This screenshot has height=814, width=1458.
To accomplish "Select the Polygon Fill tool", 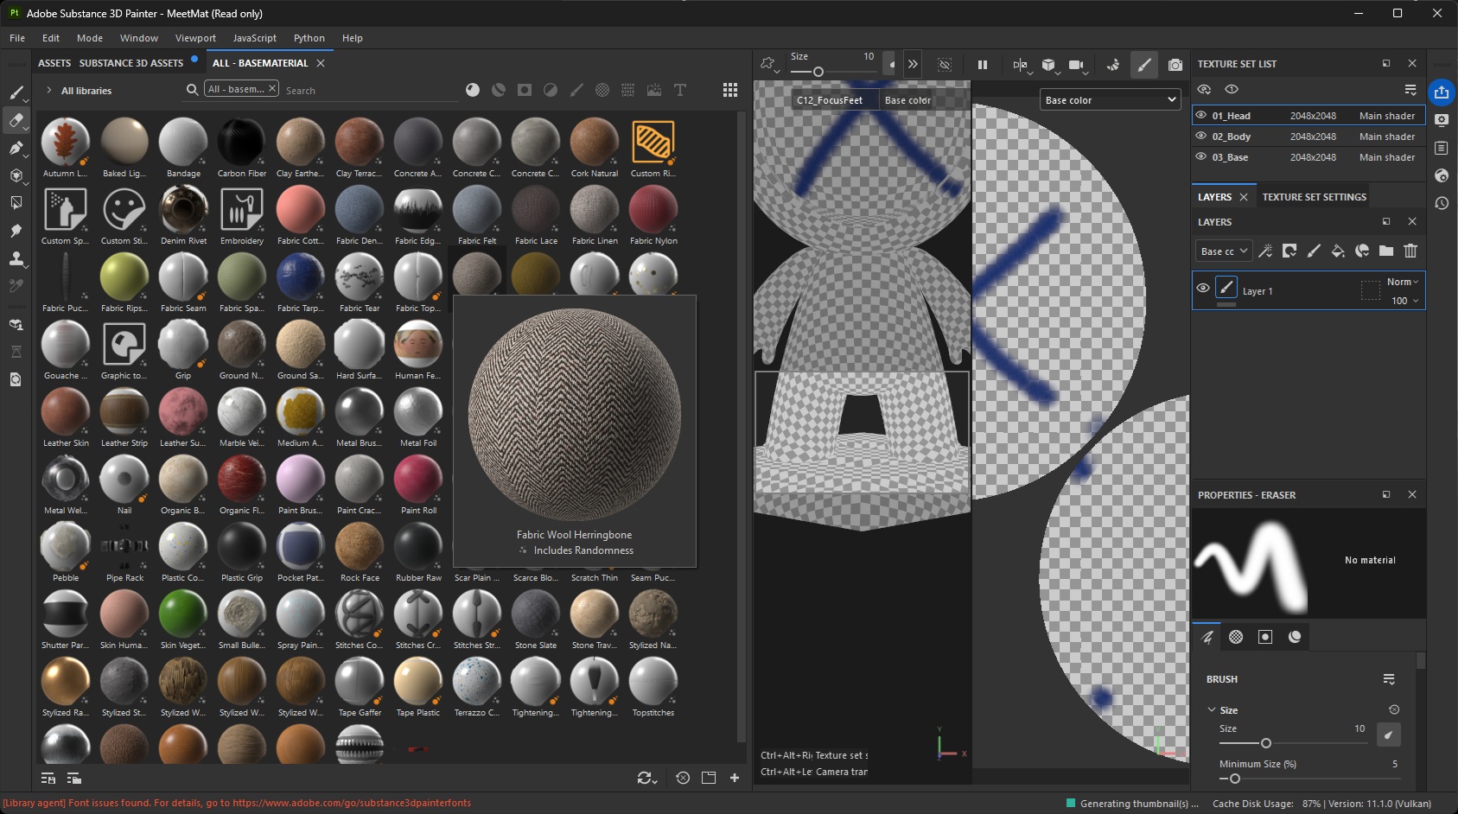I will click(16, 175).
